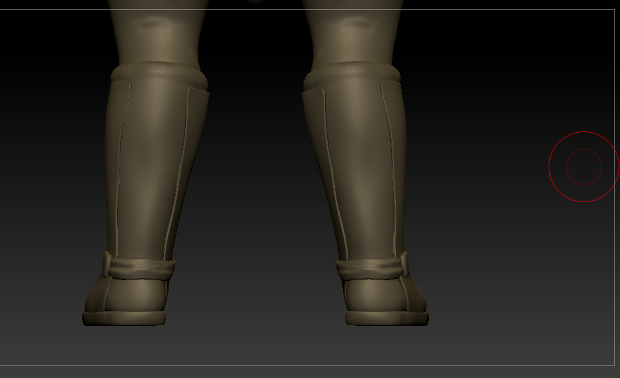Select the sole of the left boot
Image resolution: width=620 pixels, height=378 pixels.
click(124, 319)
